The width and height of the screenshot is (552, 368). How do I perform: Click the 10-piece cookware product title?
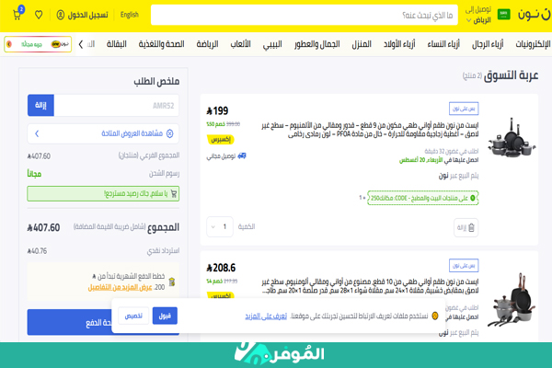pos(370,286)
